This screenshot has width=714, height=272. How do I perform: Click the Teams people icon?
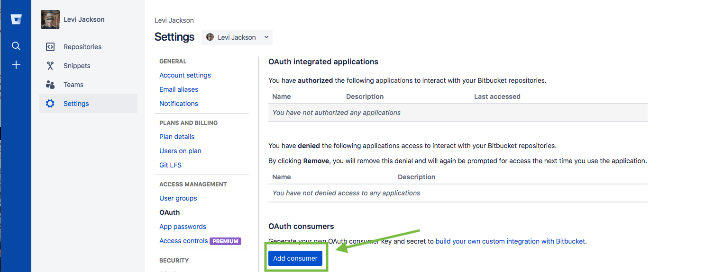point(50,85)
